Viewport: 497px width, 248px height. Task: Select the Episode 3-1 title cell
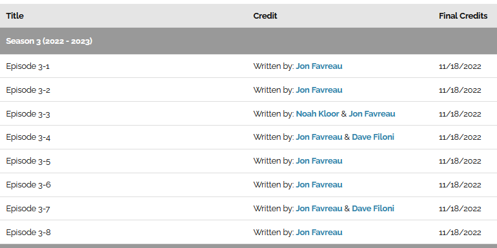tap(124, 66)
